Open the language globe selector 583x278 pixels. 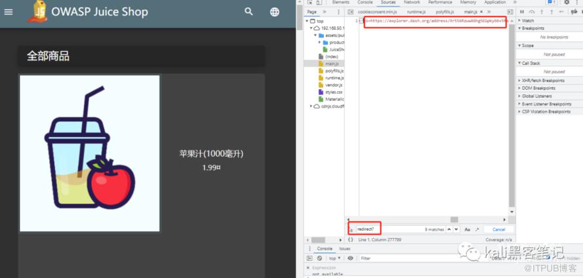[x=274, y=12]
